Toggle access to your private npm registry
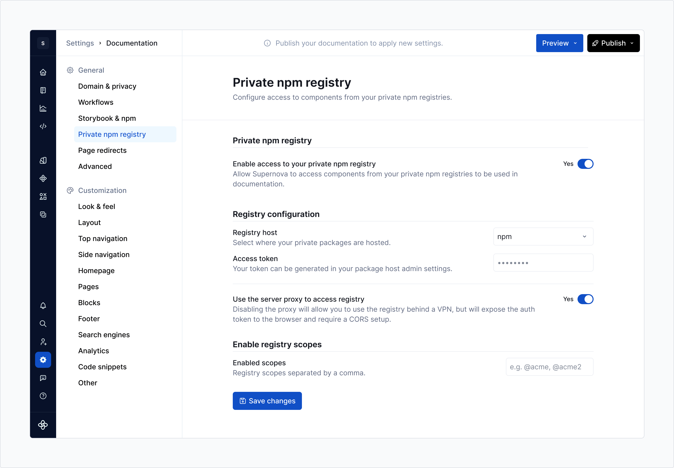 click(586, 164)
